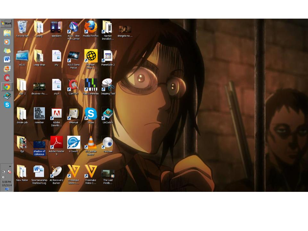Click the shadow of collosous image file
The width and height of the screenshot is (308, 231).
(x=39, y=148)
